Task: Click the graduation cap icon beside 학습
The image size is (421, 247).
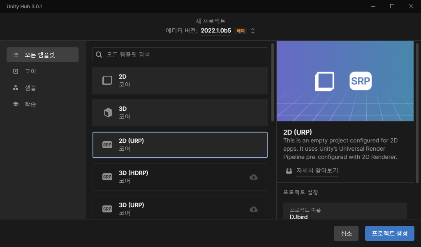Action: [16, 104]
